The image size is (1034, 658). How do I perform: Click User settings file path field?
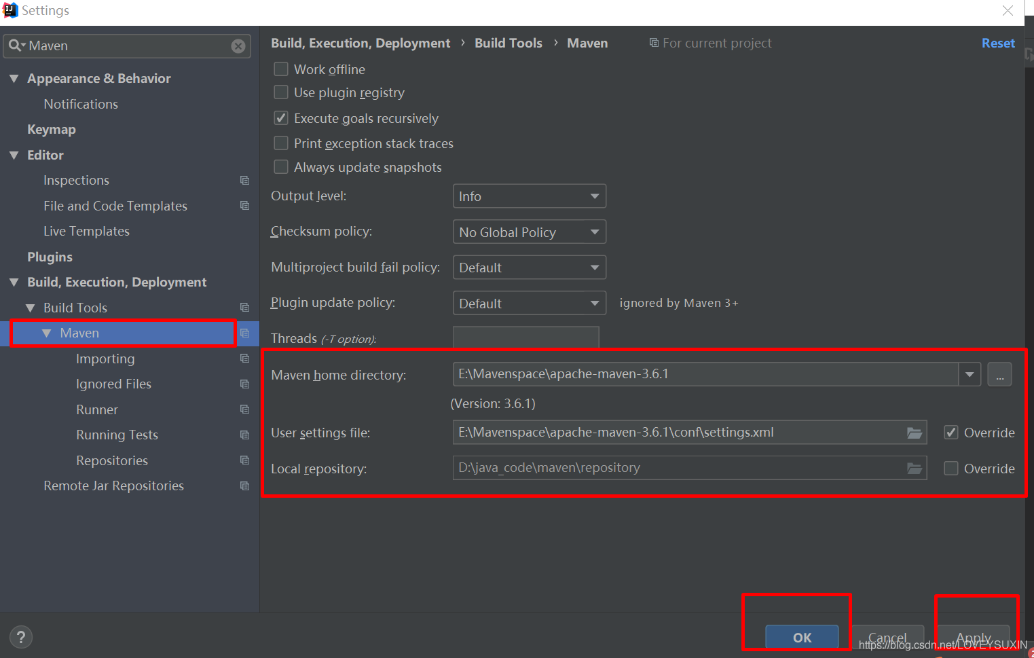[x=690, y=433]
